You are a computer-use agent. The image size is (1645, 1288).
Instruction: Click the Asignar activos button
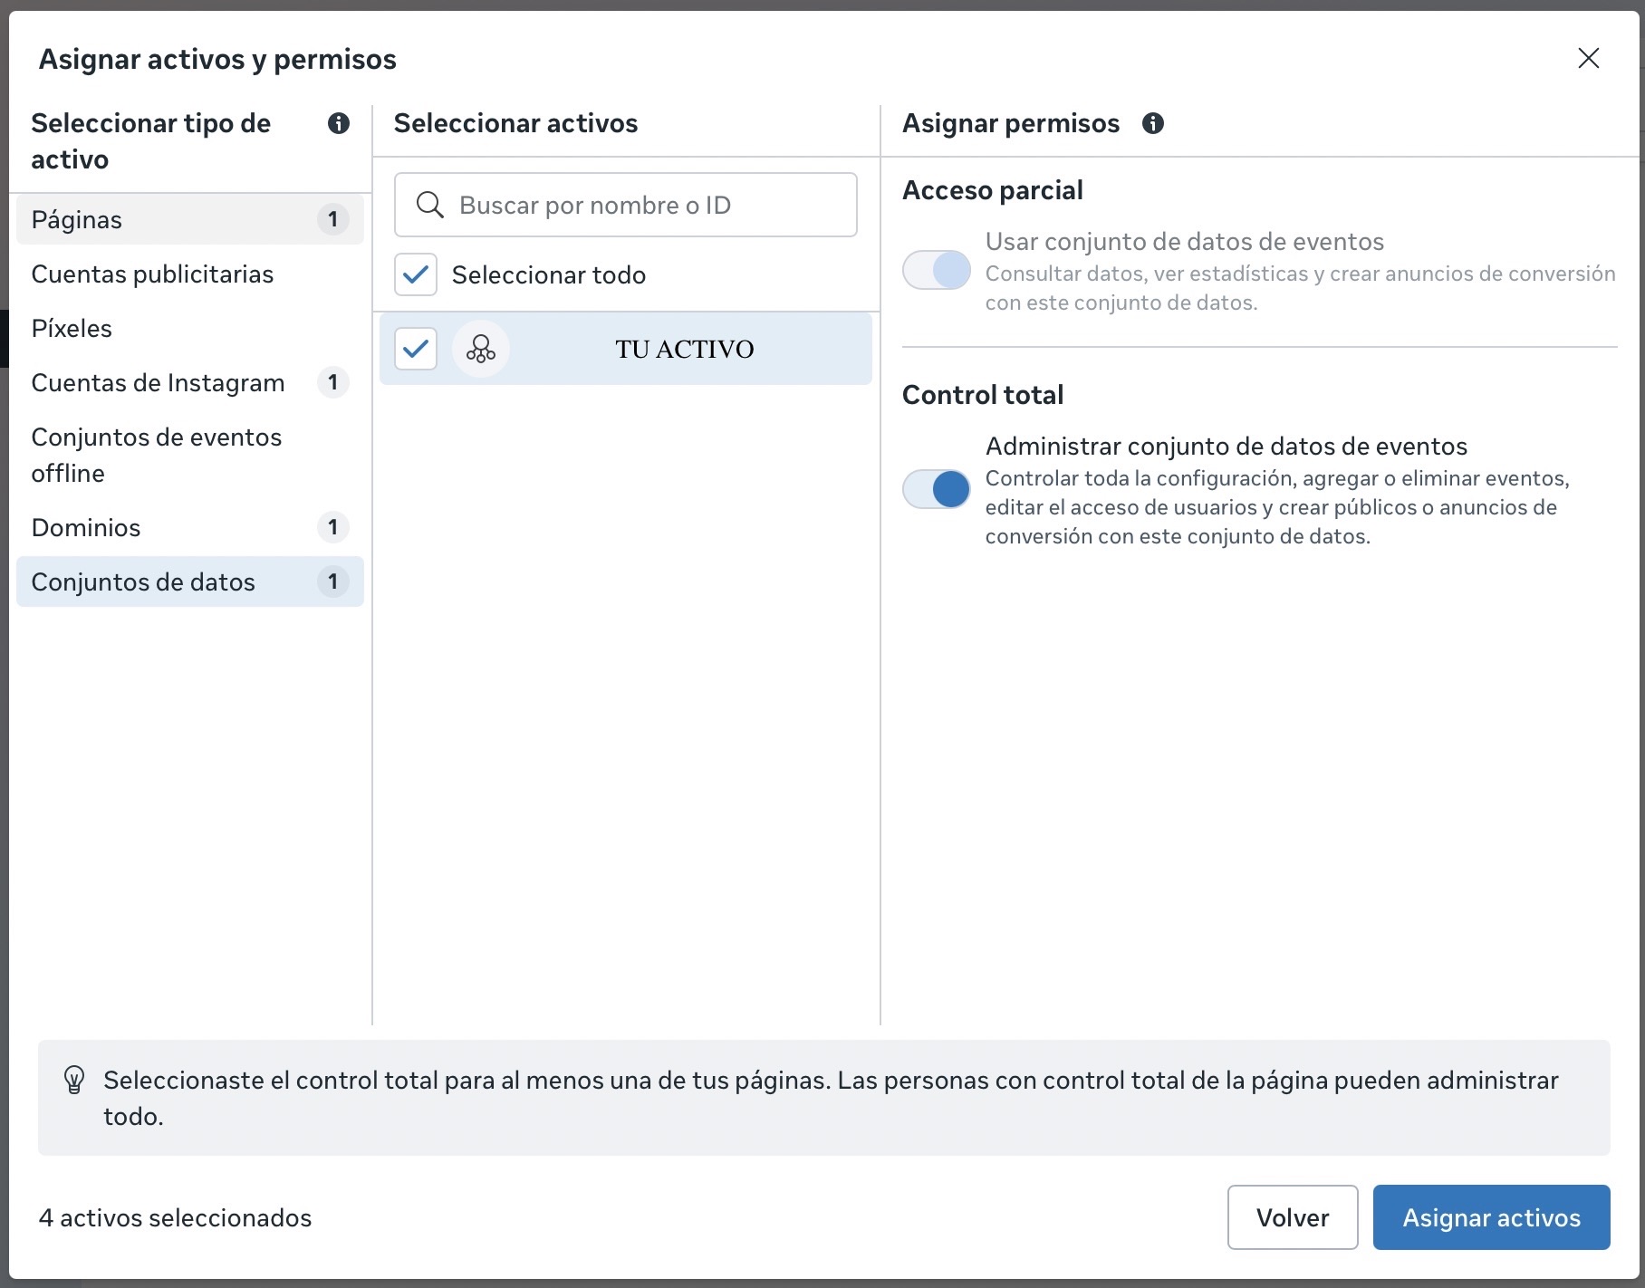1491,1217
